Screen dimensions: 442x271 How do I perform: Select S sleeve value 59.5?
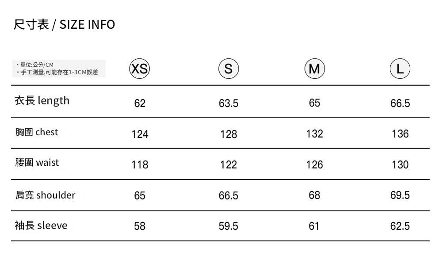(229, 226)
